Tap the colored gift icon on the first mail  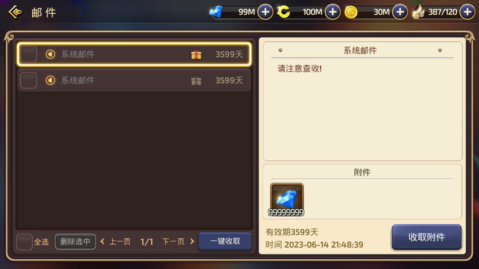pos(196,55)
